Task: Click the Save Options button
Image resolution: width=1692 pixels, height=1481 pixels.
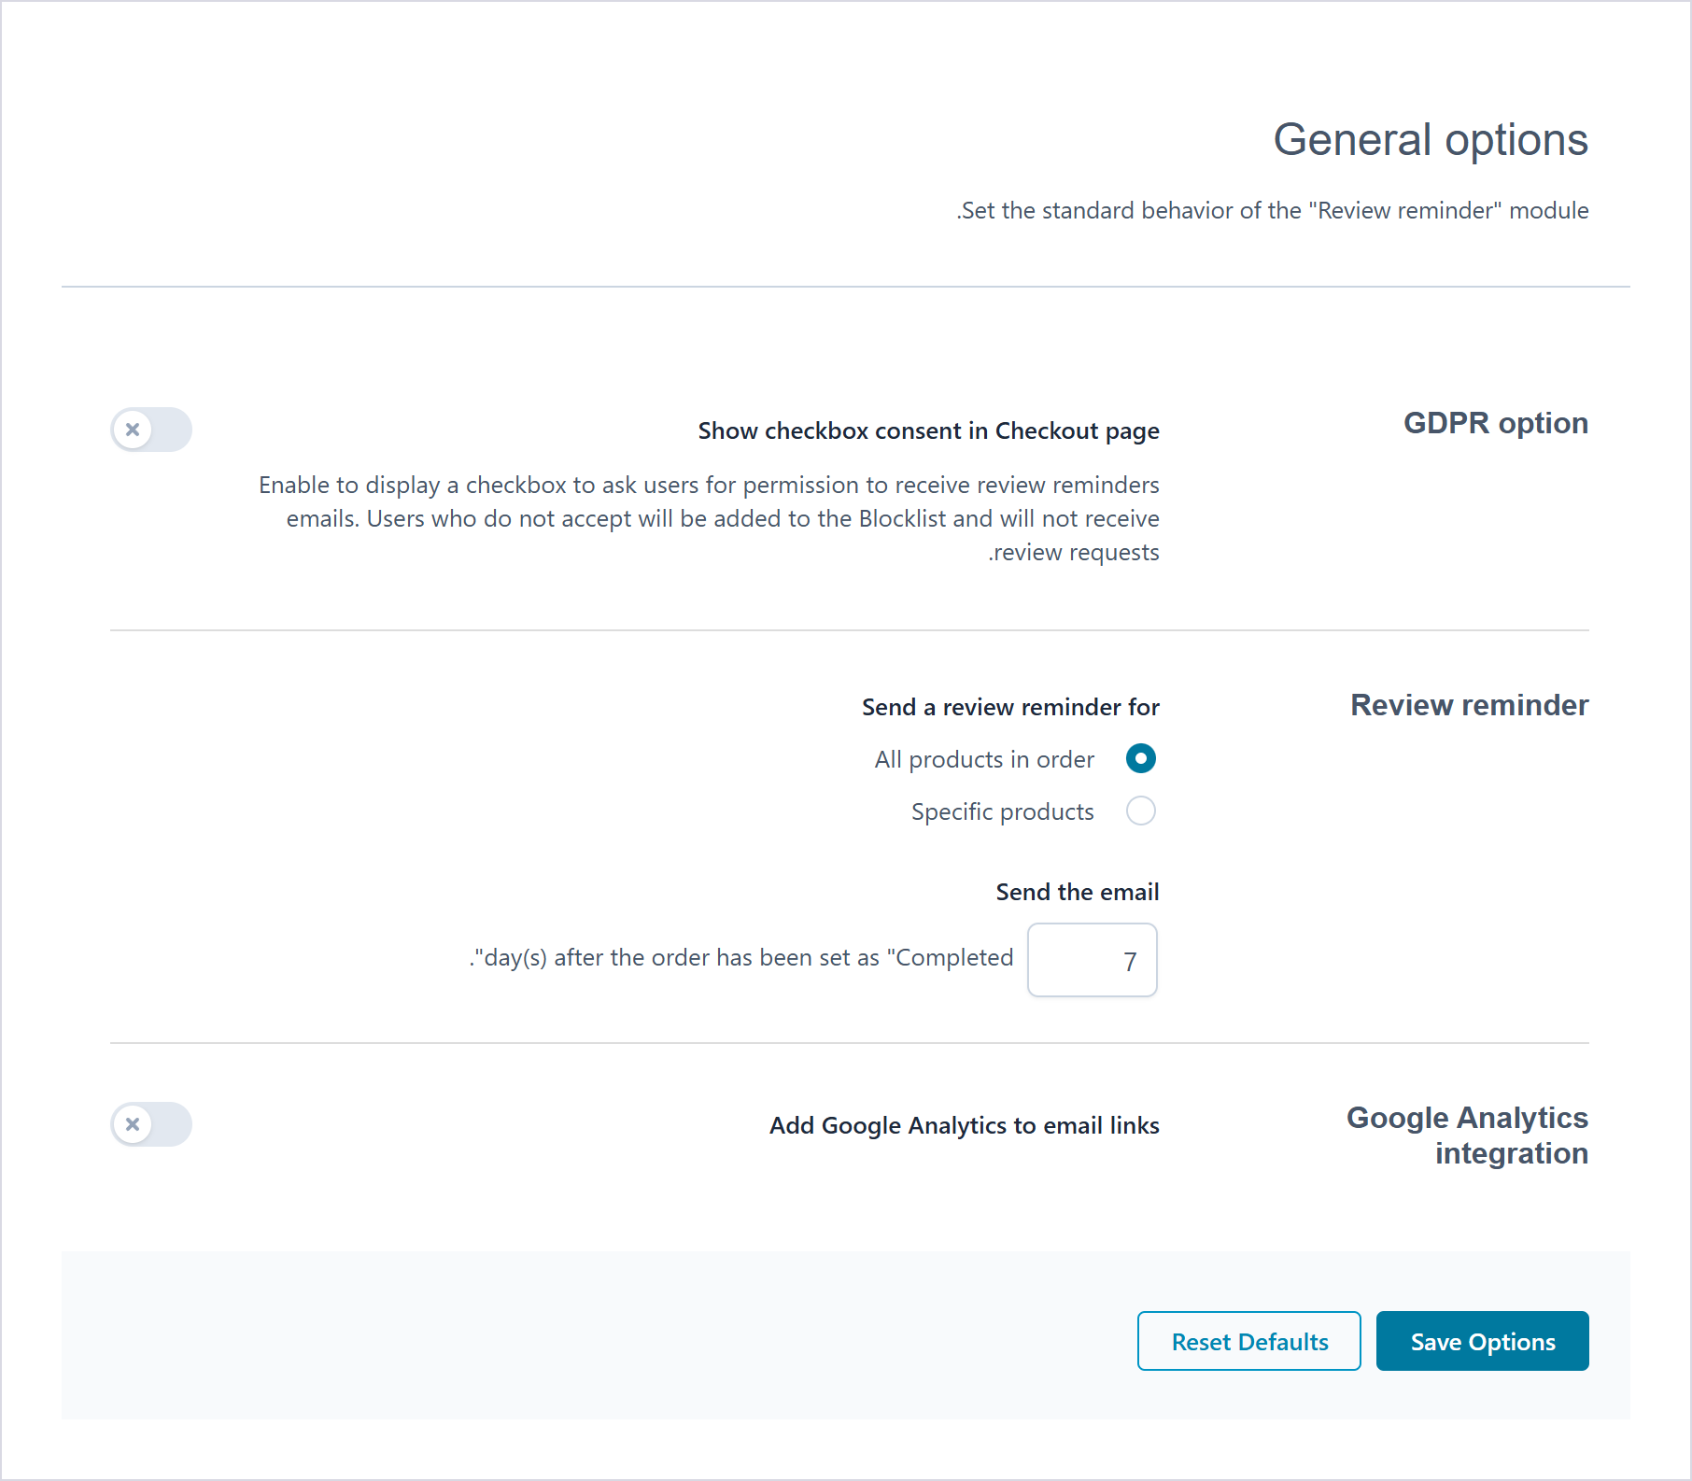Action: click(x=1483, y=1341)
